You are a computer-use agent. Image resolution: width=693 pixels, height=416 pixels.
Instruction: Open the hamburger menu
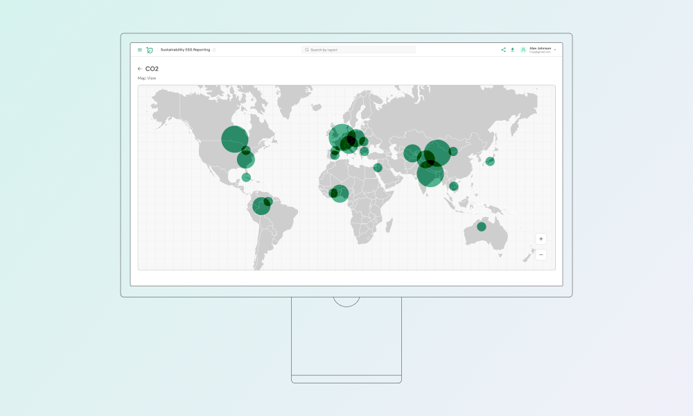click(x=140, y=50)
